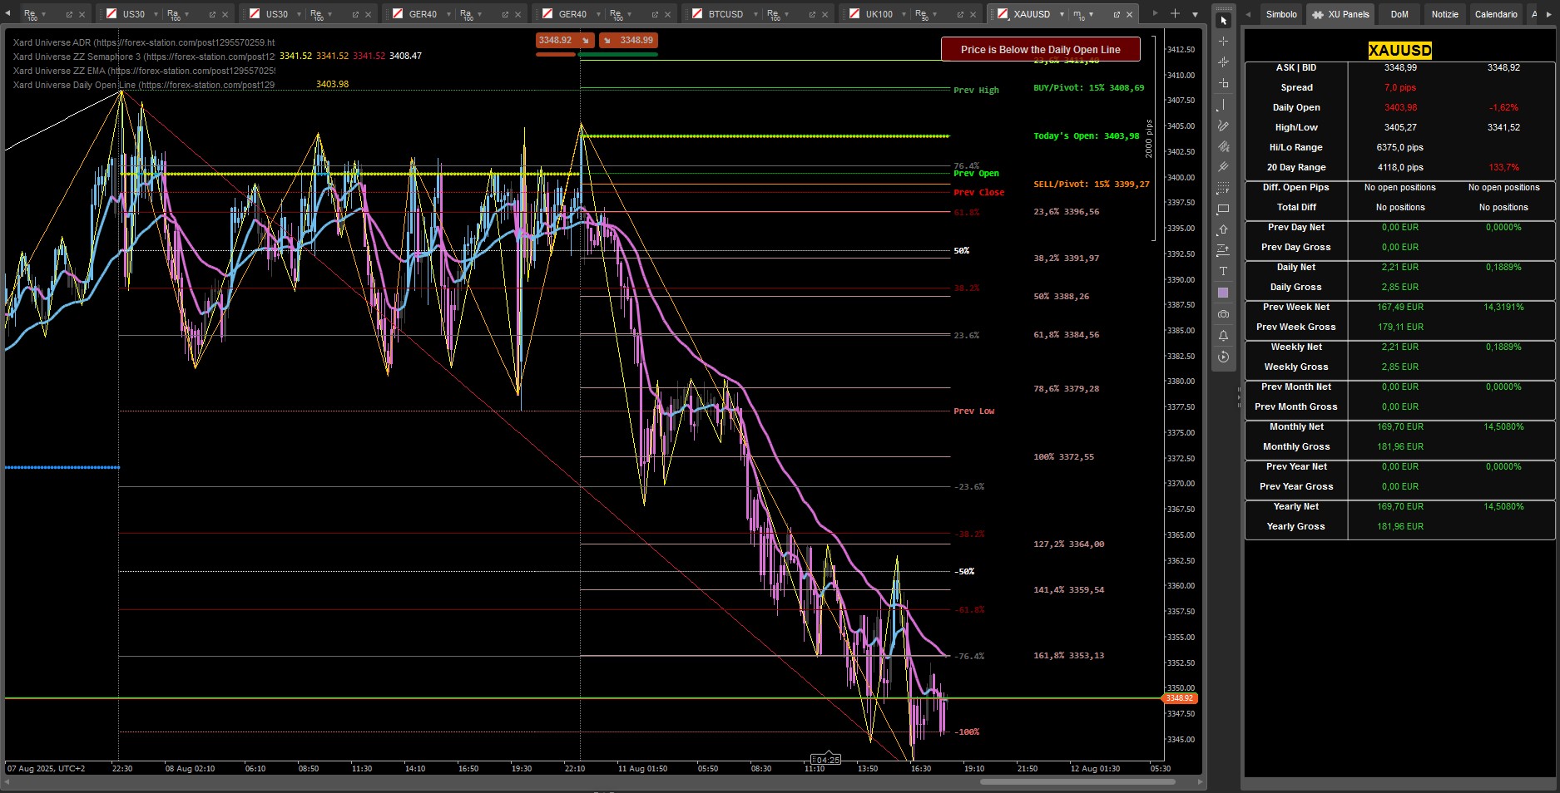Viewport: 1560px width, 793px height.
Task: Open the Fibonacci tools icon
Action: (x=1223, y=189)
